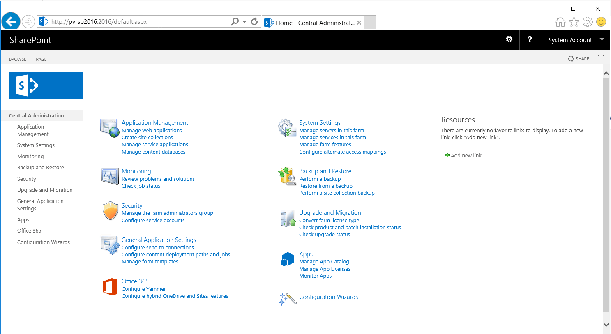The image size is (611, 334).
Task: Click the green plus Add new link icon
Action: [x=447, y=155]
